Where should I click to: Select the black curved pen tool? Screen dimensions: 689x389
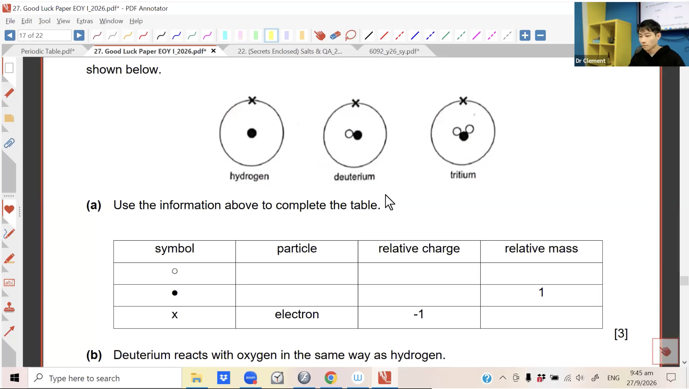(x=161, y=36)
